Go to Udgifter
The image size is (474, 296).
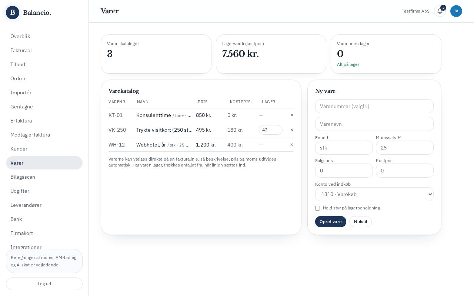(44, 191)
